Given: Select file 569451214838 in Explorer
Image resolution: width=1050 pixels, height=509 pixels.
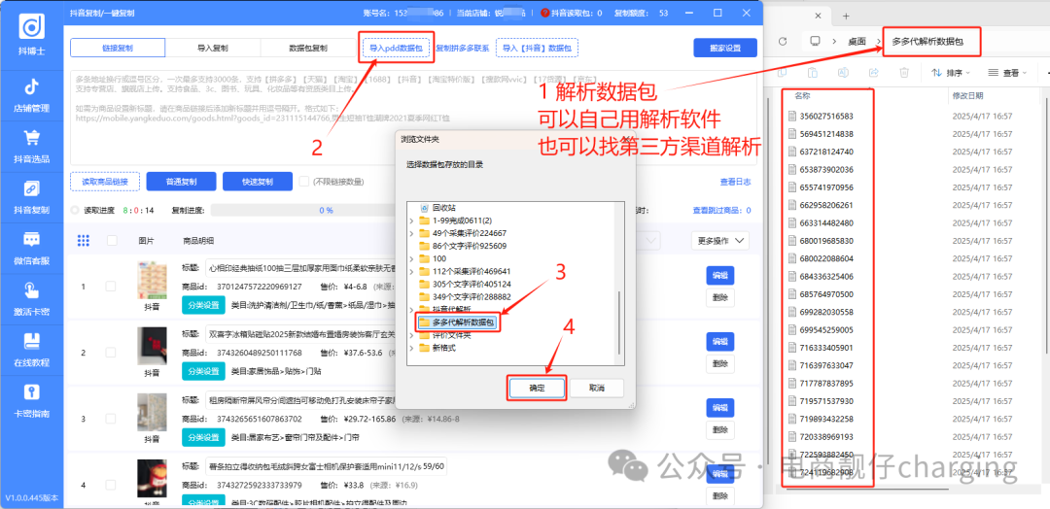Looking at the screenshot, I should (x=826, y=134).
